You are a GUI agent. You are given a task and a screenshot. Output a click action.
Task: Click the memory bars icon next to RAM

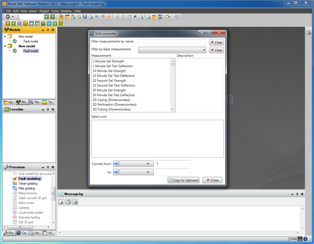coord(300,239)
